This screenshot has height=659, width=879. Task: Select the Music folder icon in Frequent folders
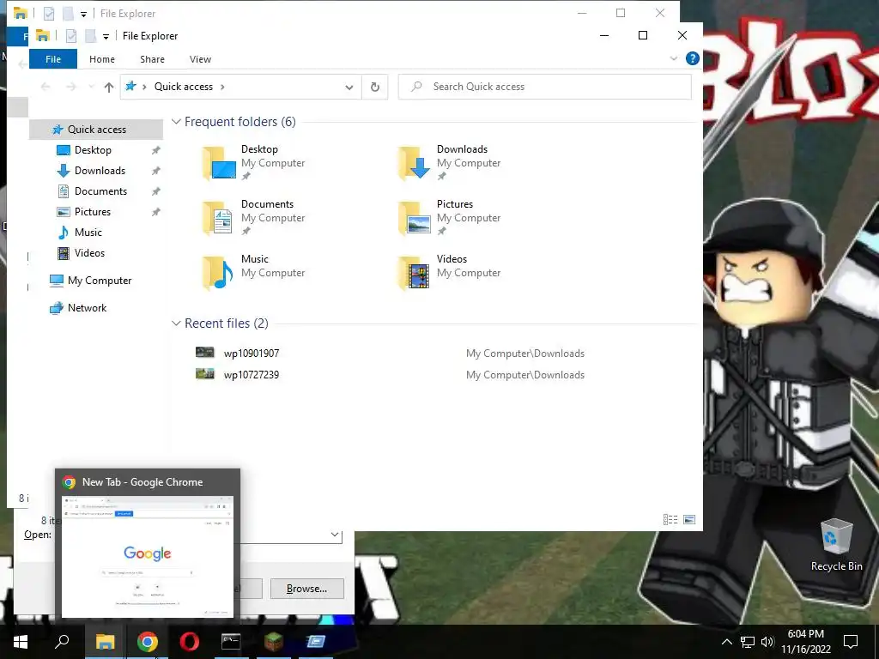click(219, 273)
